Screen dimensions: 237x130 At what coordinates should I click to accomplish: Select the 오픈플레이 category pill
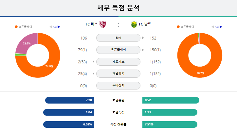(x=119, y=50)
